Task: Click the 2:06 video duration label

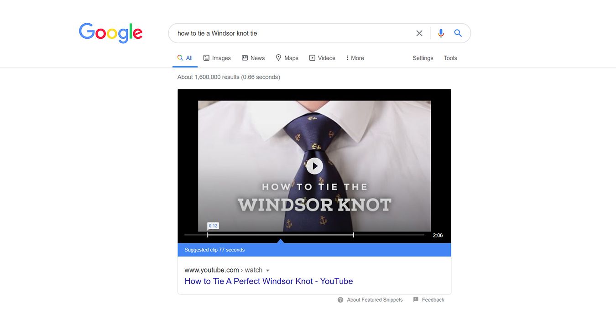Action: tap(438, 235)
